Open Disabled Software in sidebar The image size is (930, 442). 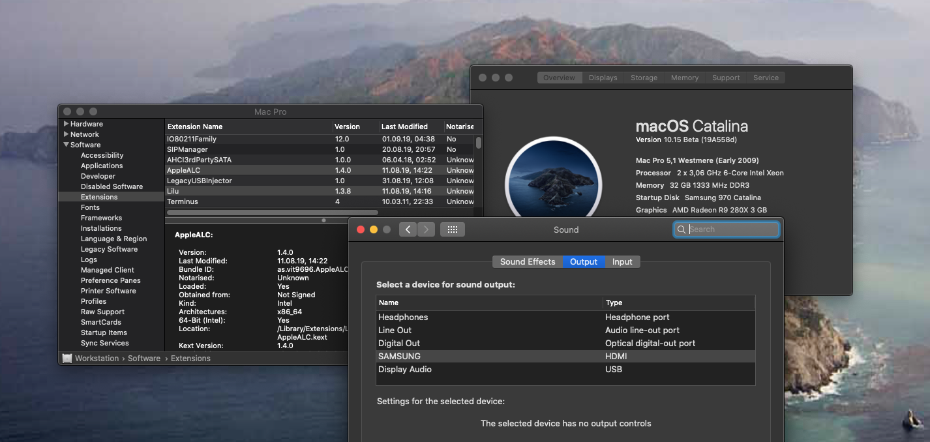(x=112, y=186)
